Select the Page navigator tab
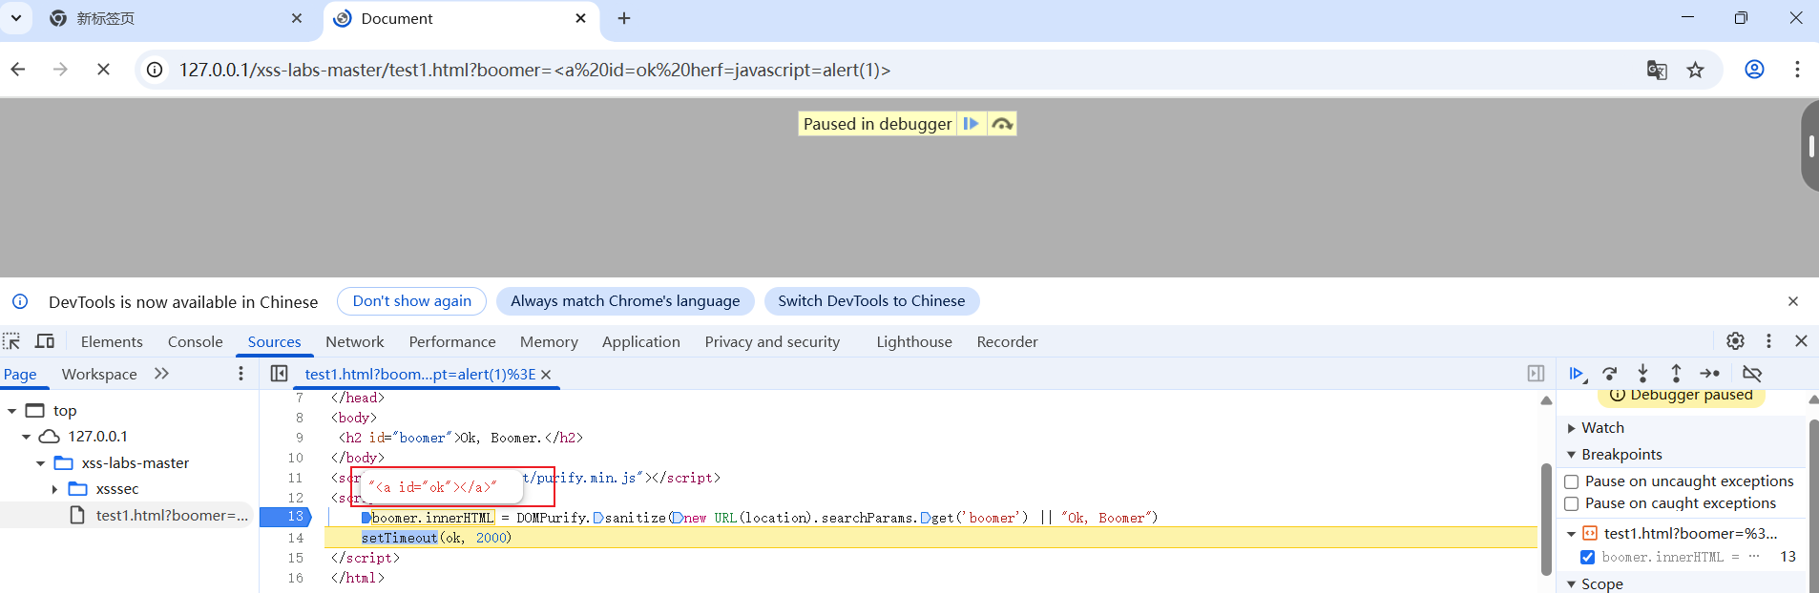Image resolution: width=1819 pixels, height=593 pixels. coord(20,374)
